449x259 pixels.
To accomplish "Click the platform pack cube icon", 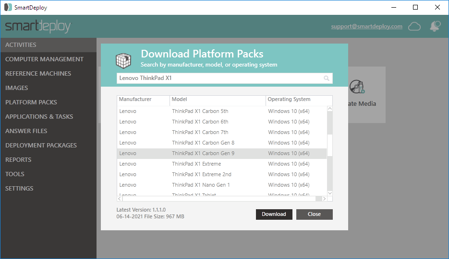I will coord(123,60).
